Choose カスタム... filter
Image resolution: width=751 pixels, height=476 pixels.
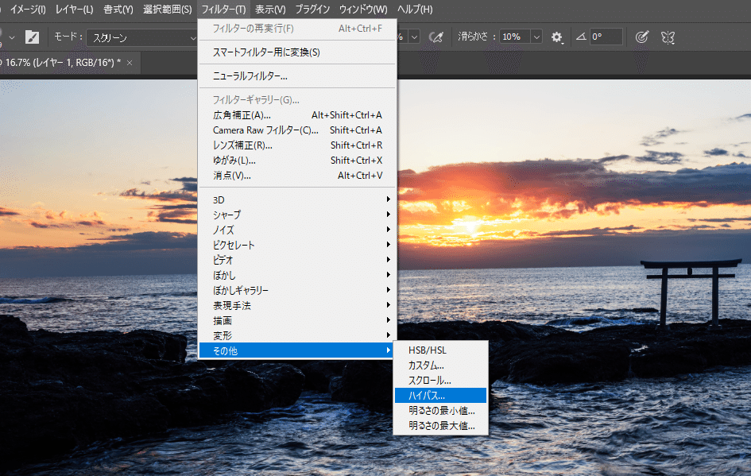point(440,366)
